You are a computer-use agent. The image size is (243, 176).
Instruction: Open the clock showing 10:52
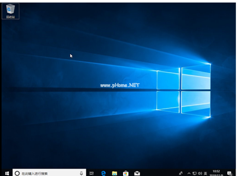(x=216, y=171)
